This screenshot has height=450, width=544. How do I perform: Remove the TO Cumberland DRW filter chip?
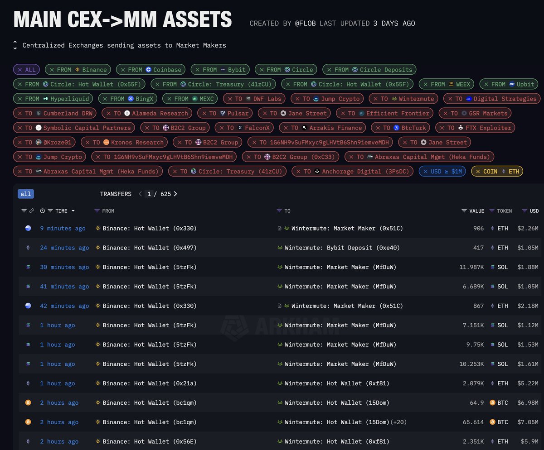(x=20, y=113)
